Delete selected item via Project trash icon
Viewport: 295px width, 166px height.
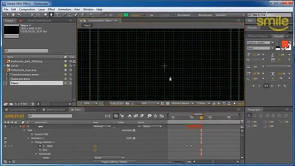[33, 104]
